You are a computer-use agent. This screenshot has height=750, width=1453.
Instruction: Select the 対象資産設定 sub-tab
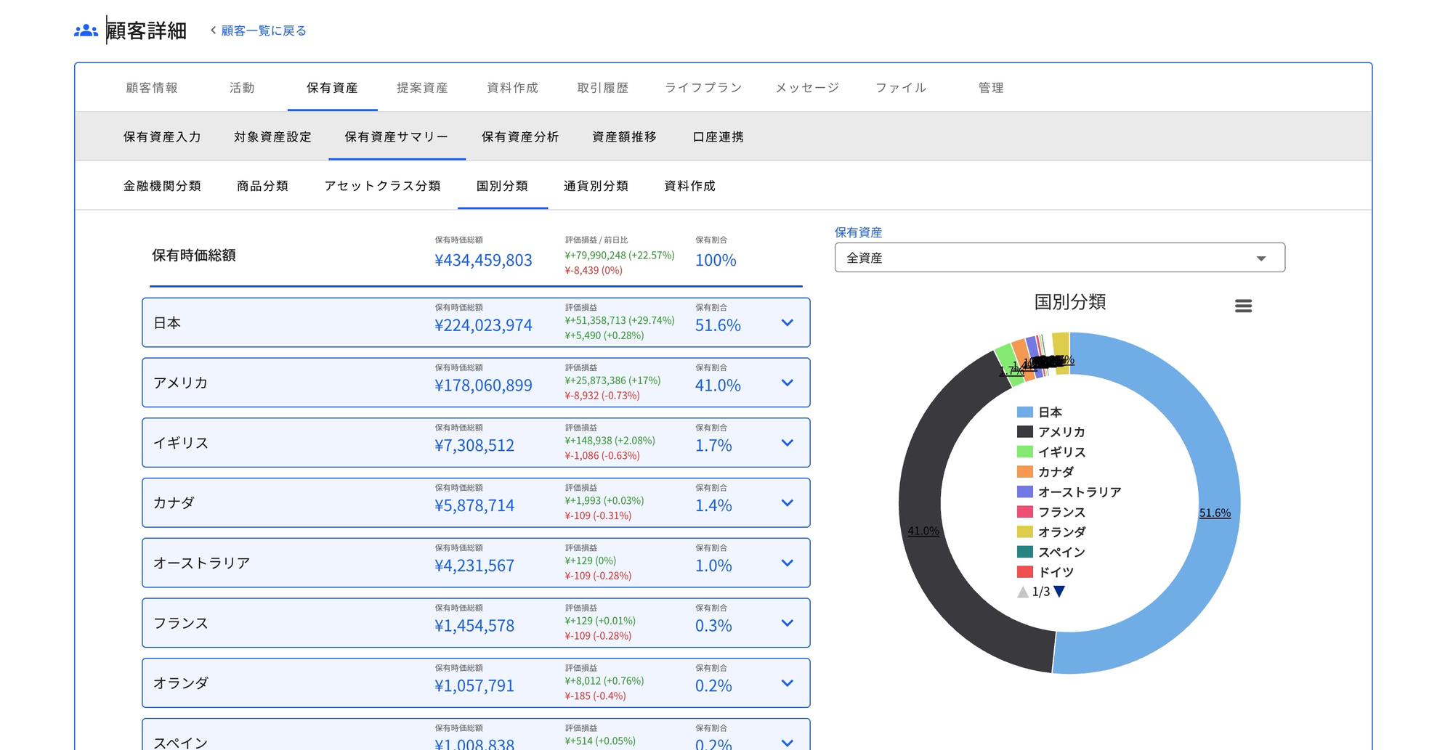[272, 136]
